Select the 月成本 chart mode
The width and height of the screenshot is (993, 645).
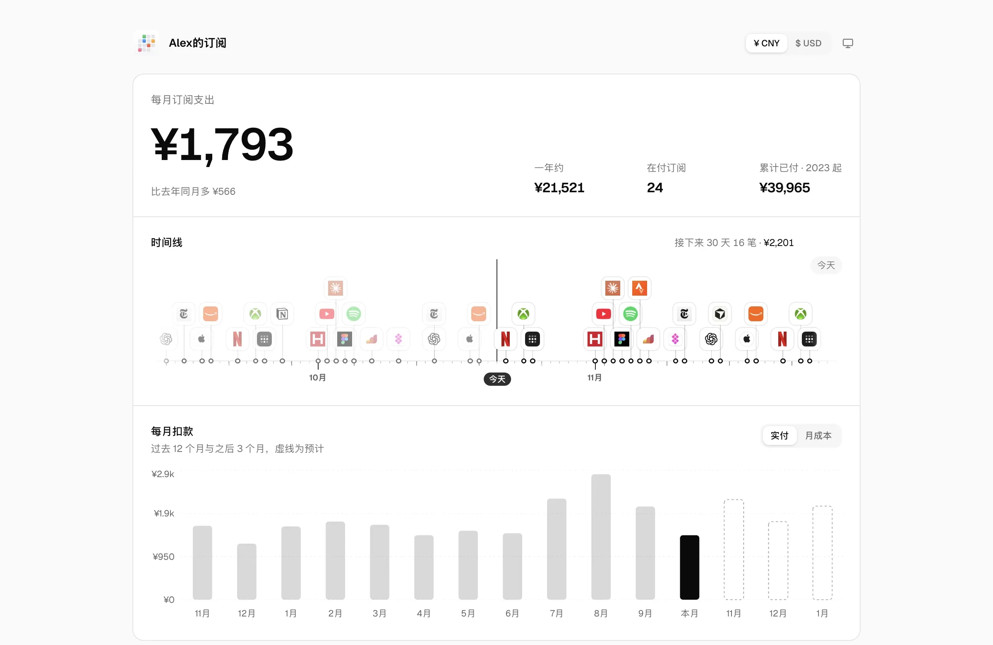click(x=818, y=436)
